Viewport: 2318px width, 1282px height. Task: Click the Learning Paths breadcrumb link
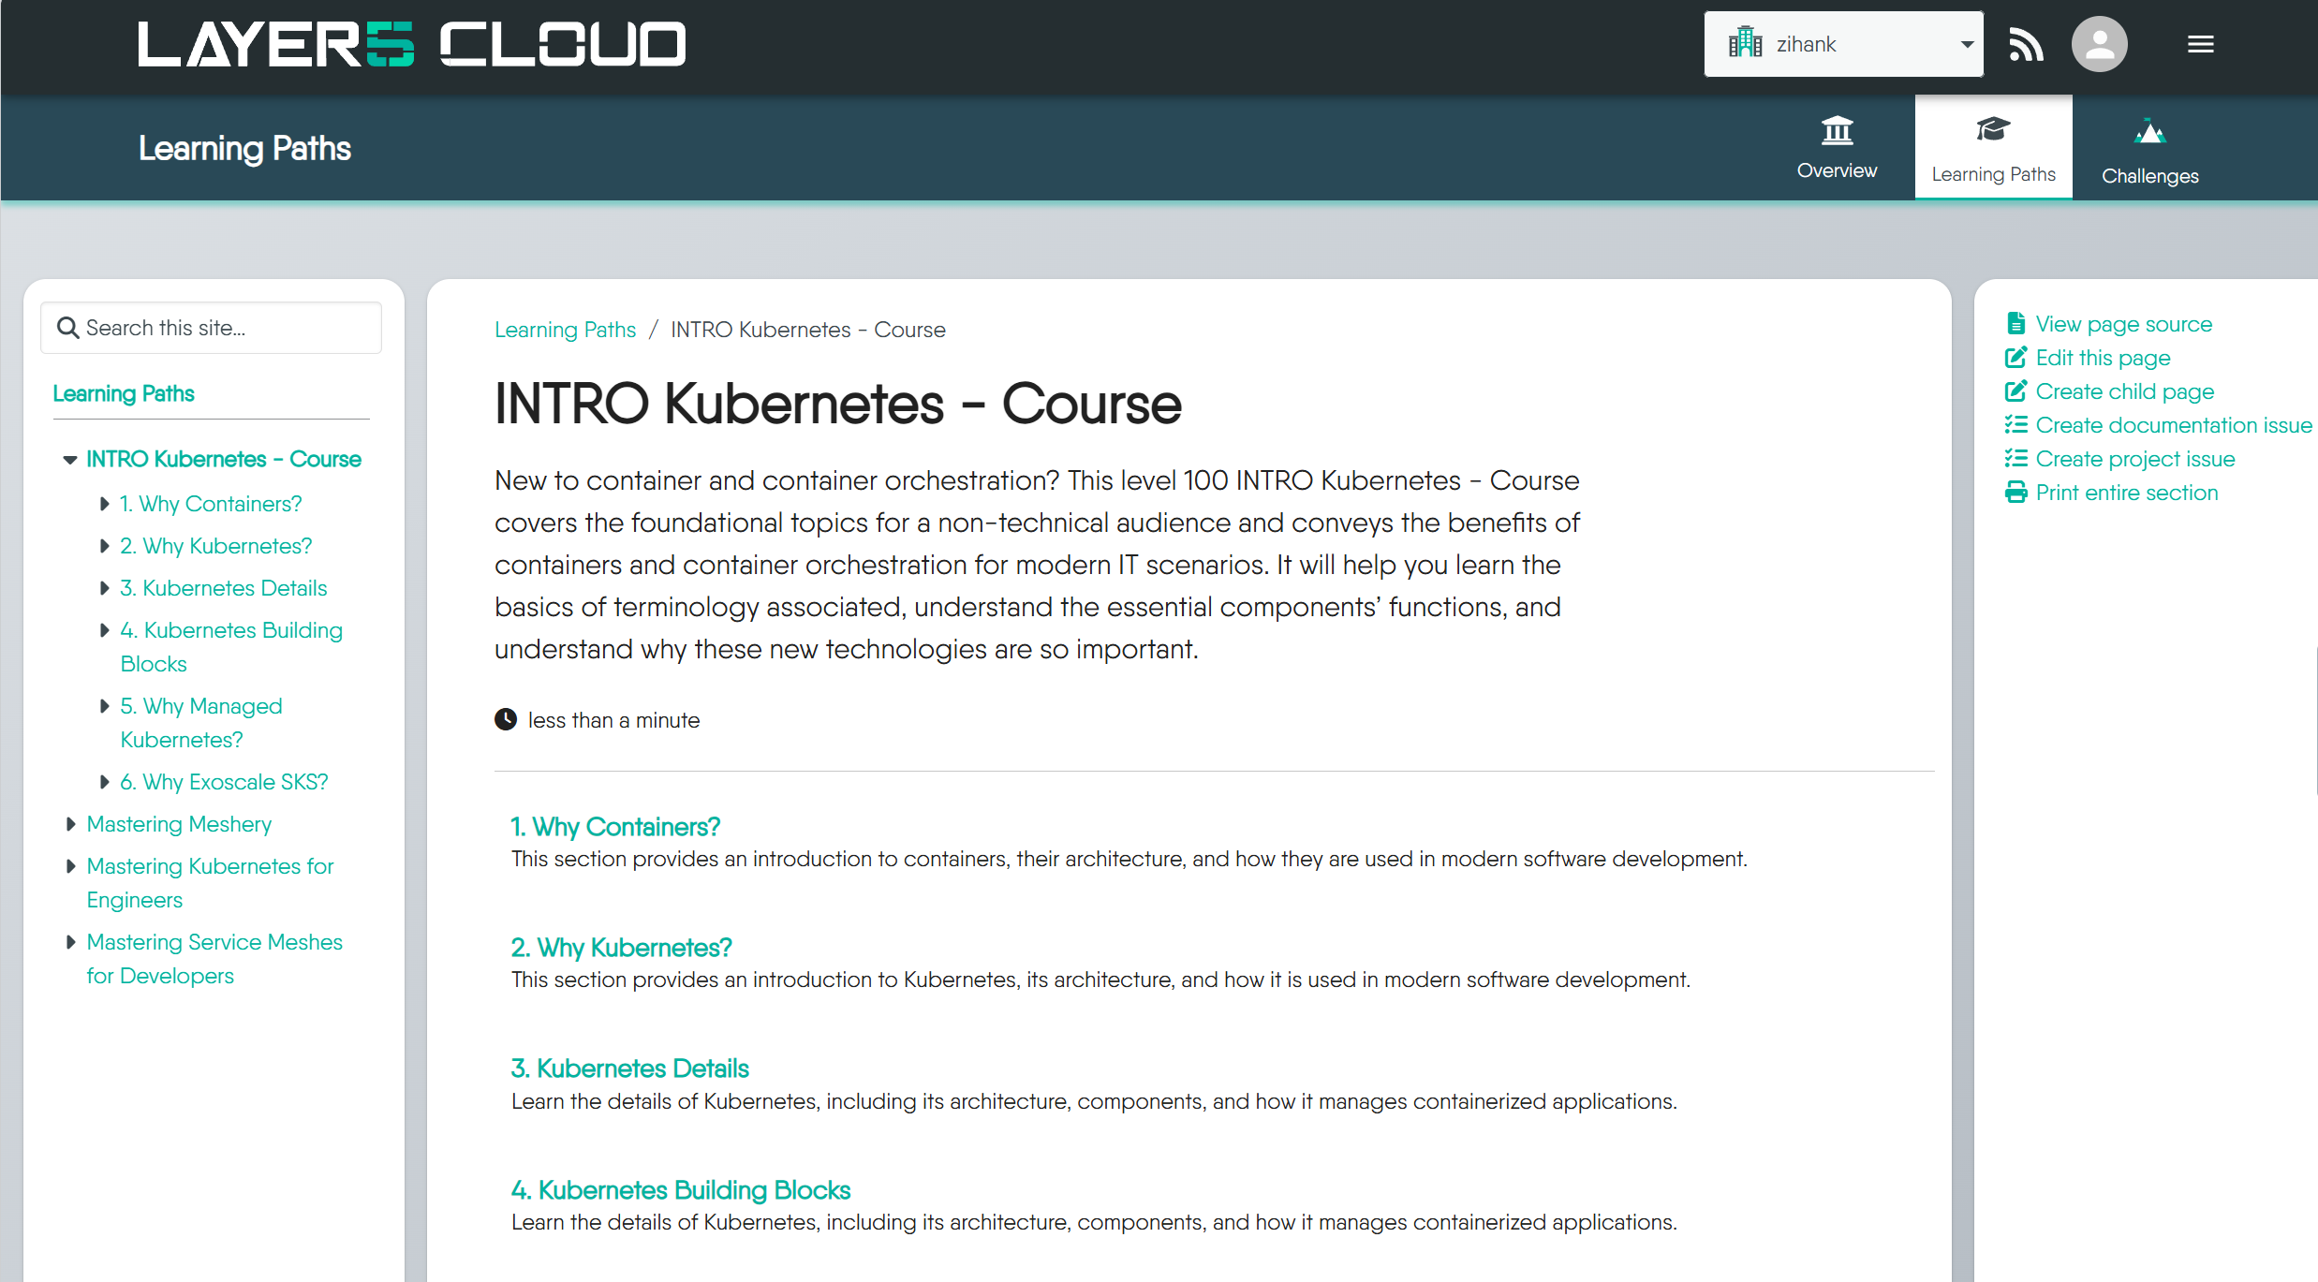tap(565, 330)
